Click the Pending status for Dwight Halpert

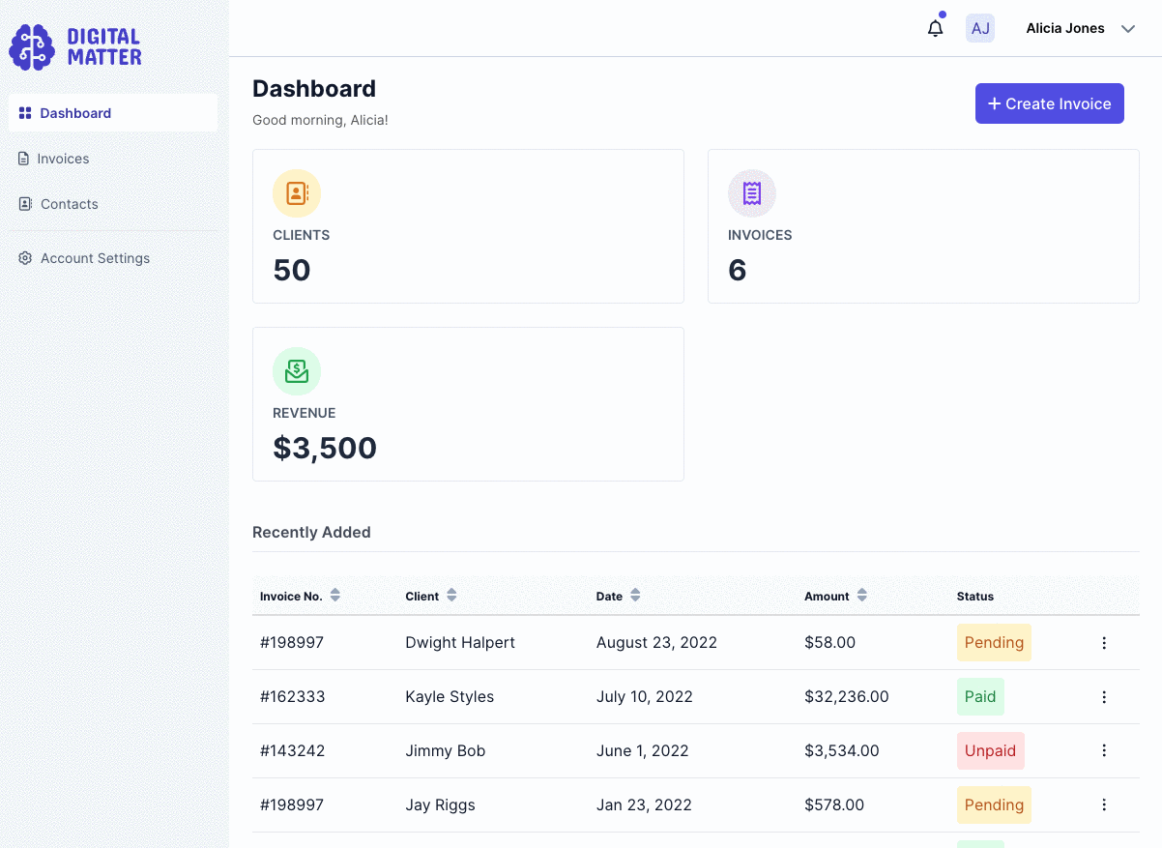tap(994, 643)
